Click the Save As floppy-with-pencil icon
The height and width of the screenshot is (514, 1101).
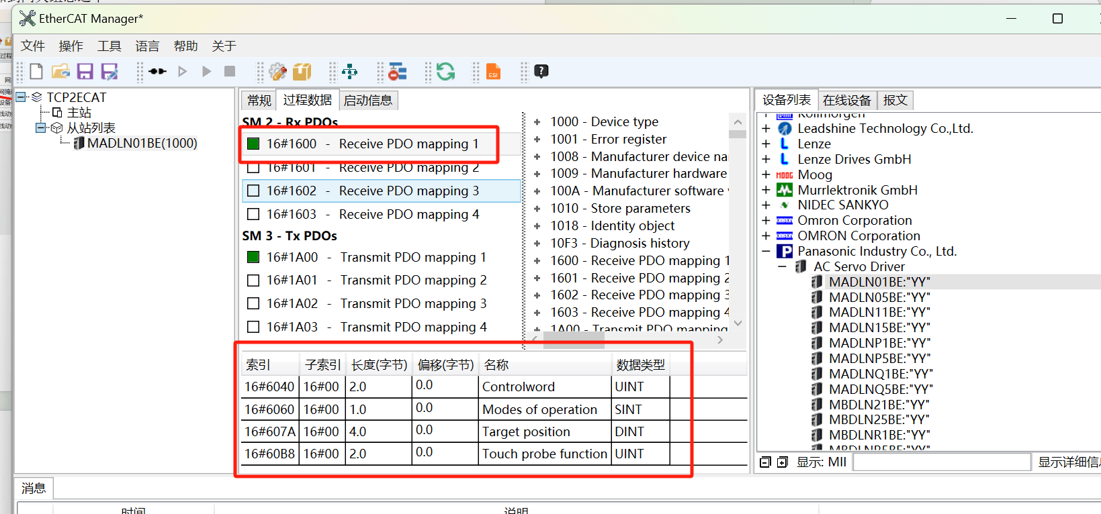109,71
